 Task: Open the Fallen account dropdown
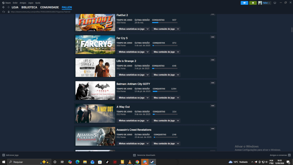tap(266, 3)
